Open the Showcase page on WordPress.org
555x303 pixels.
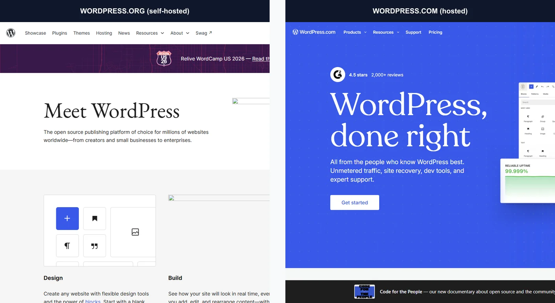35,33
